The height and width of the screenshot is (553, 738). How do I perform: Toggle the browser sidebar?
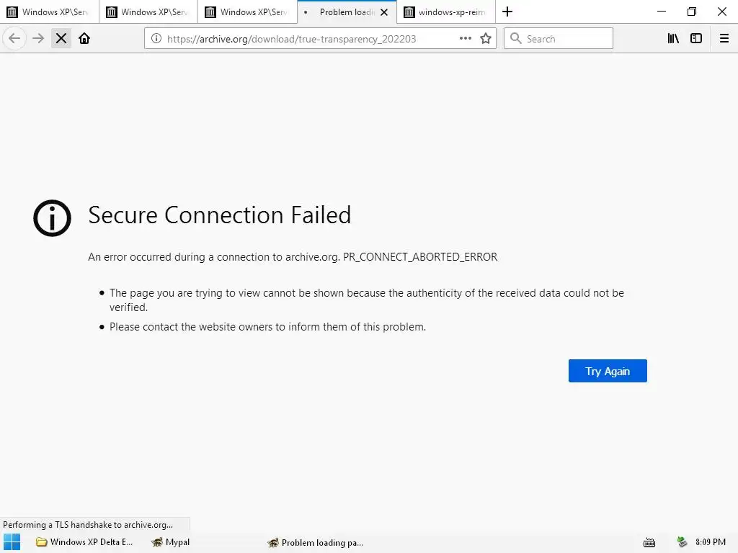pyautogui.click(x=696, y=39)
